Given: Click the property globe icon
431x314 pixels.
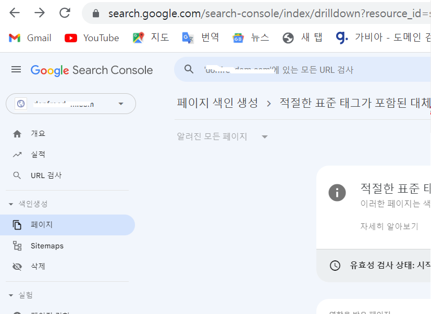Looking at the screenshot, I should 21,104.
